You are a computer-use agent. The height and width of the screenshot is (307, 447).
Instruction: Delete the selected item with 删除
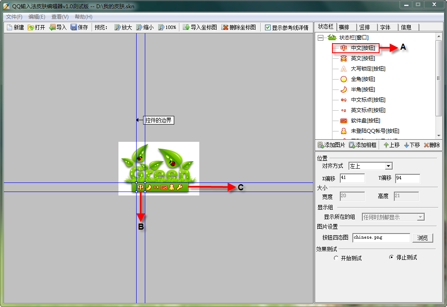point(432,145)
